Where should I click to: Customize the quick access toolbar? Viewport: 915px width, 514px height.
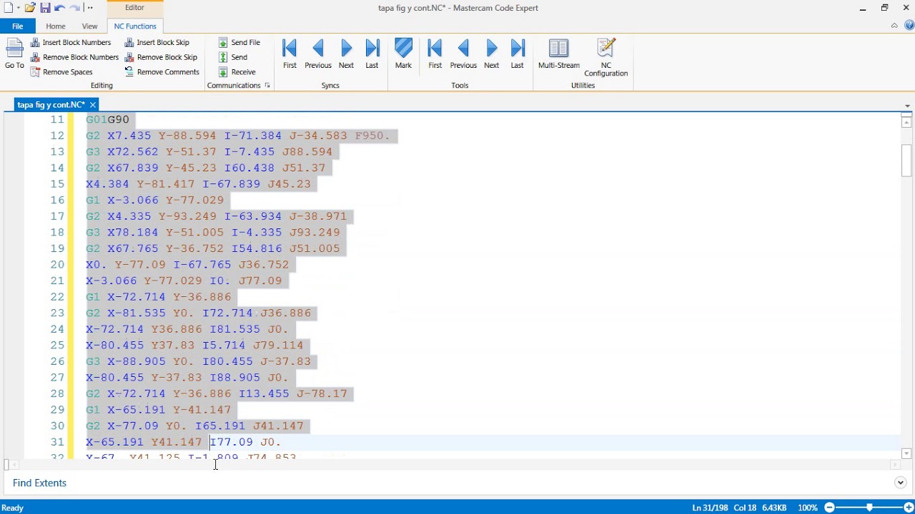pos(90,8)
